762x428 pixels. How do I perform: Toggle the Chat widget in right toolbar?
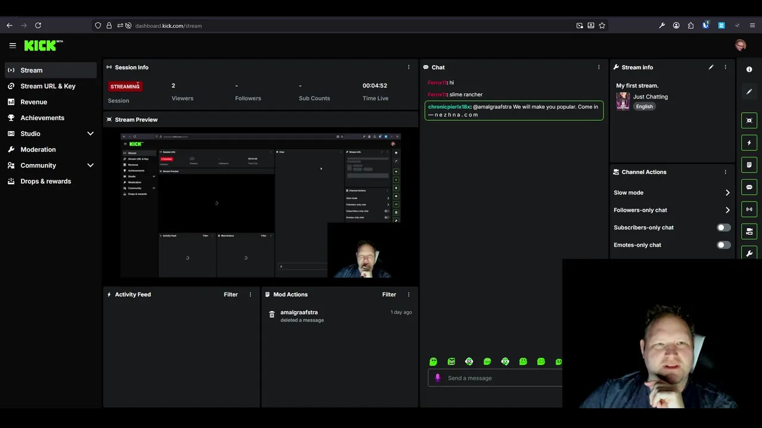coord(749,187)
